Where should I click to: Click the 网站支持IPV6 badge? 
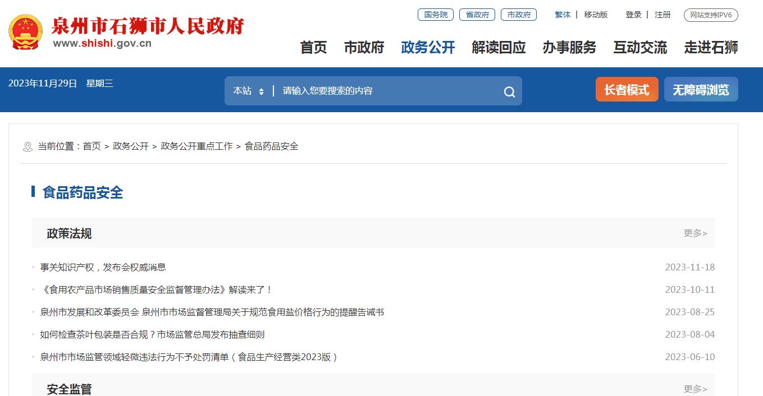coord(711,15)
